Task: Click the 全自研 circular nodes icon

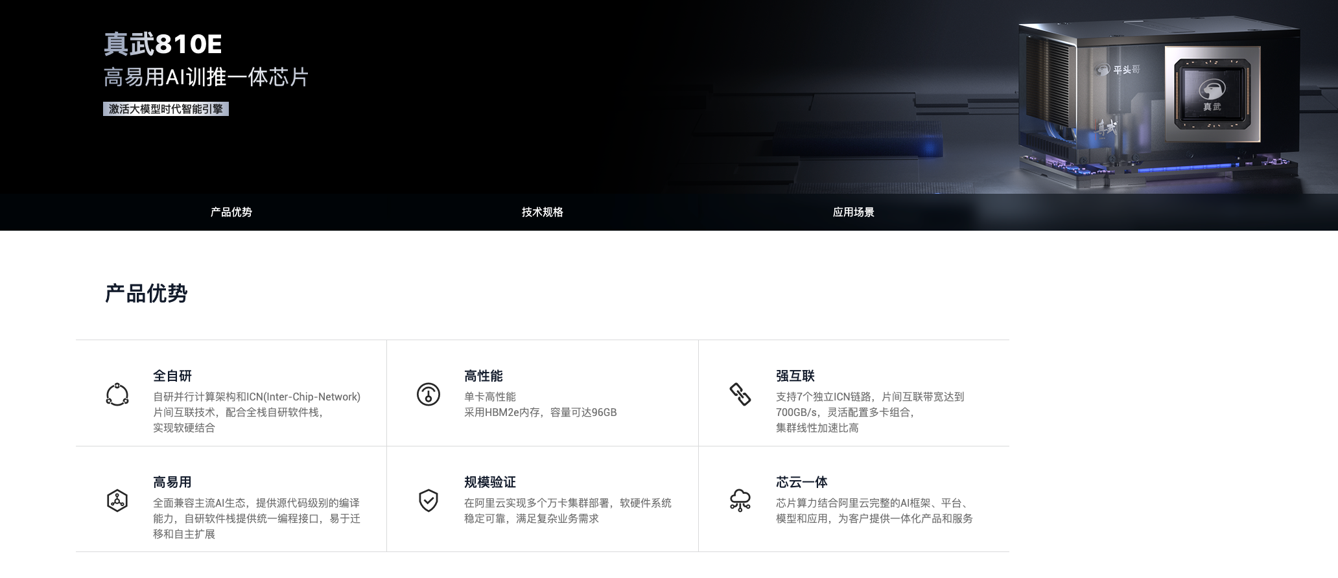Action: pos(117,394)
